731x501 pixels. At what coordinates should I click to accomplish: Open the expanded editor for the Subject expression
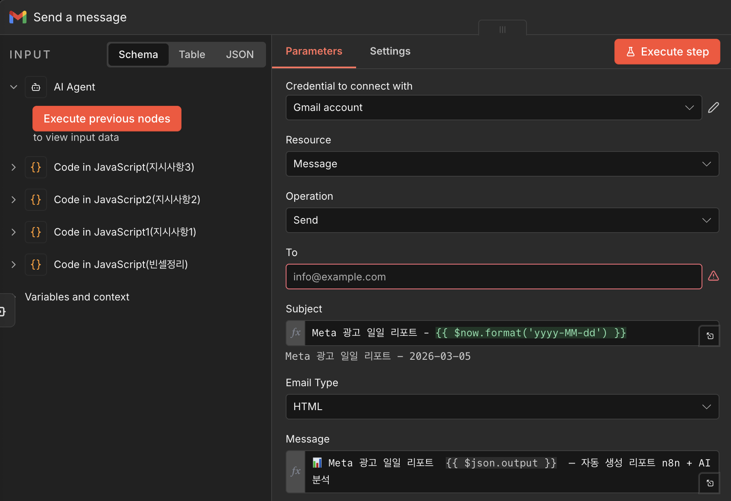(710, 336)
